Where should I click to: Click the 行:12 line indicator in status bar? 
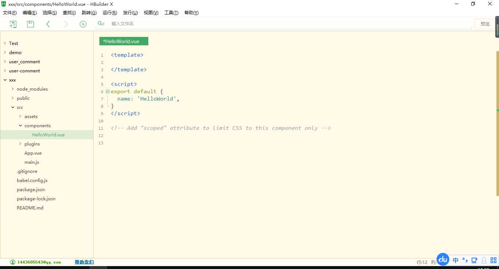422,262
